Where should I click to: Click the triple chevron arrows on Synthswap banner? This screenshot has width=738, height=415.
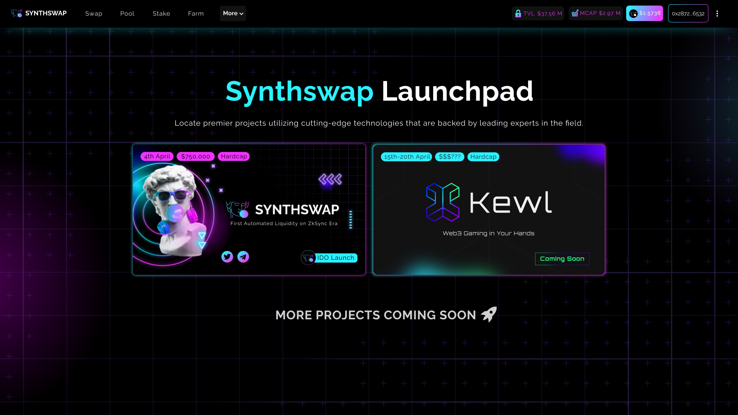(330, 179)
